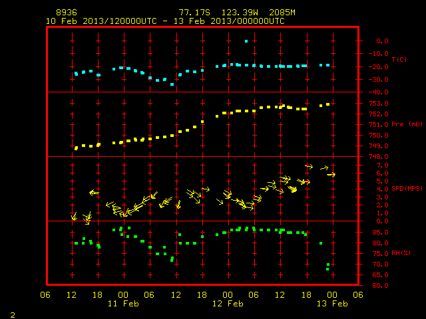Click the number 2 in bottom-left corner
This screenshot has height=319, width=426.
13,315
